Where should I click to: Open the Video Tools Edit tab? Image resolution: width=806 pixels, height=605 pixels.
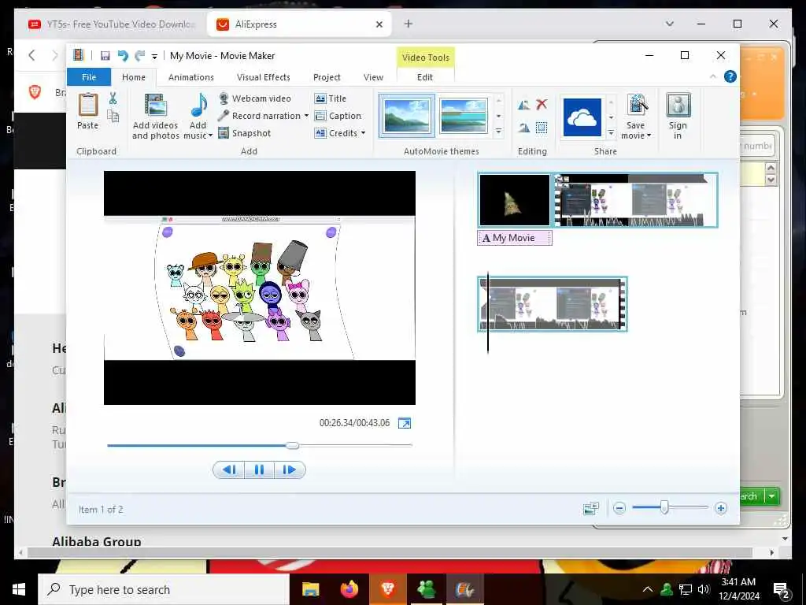click(x=425, y=77)
